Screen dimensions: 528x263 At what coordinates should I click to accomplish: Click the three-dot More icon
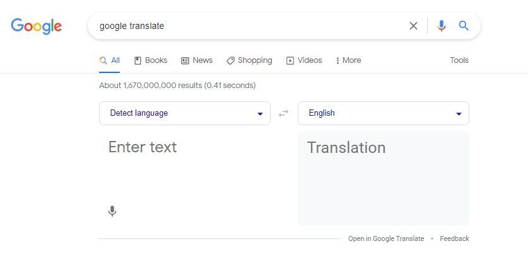(337, 61)
